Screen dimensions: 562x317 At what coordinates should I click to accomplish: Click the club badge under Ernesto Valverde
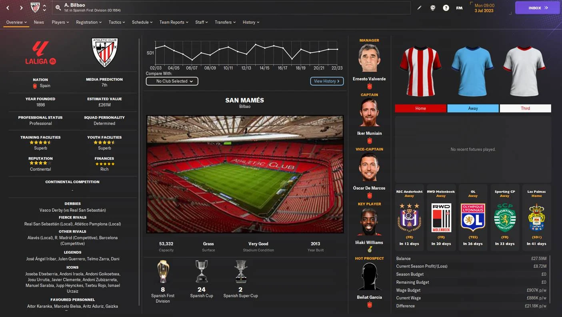tap(370, 86)
